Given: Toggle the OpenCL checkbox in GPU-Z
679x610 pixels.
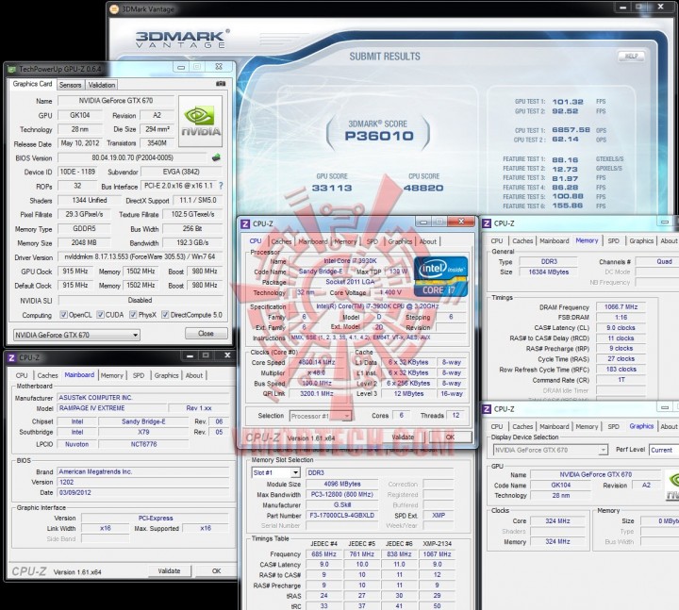Looking at the screenshot, I should 64,315.
